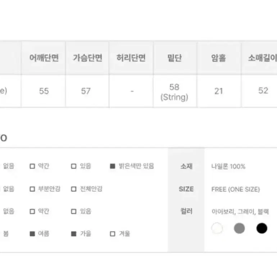Toggle the 부분안감 checkbox

pyautogui.click(x=32, y=189)
